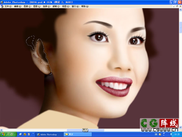Click the horizontal scrollbar thumb
The width and height of the screenshot is (182, 137).
pyautogui.click(x=86, y=130)
